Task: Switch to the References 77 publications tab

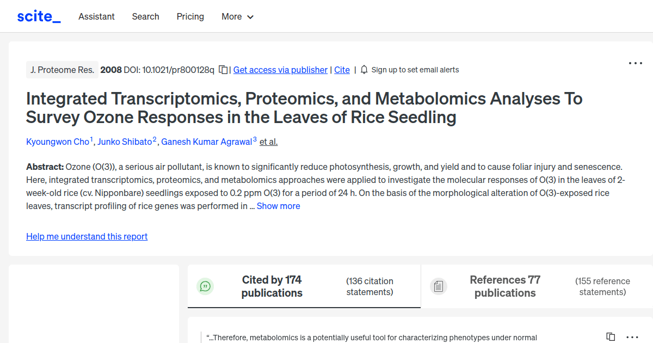Action: (505, 286)
